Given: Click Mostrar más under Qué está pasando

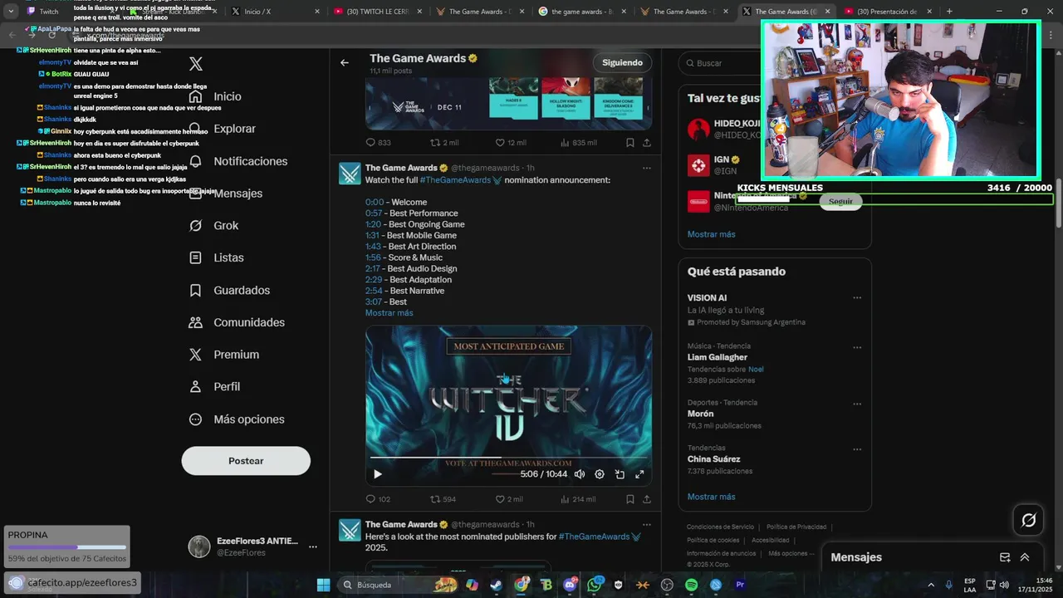Looking at the screenshot, I should tap(711, 497).
